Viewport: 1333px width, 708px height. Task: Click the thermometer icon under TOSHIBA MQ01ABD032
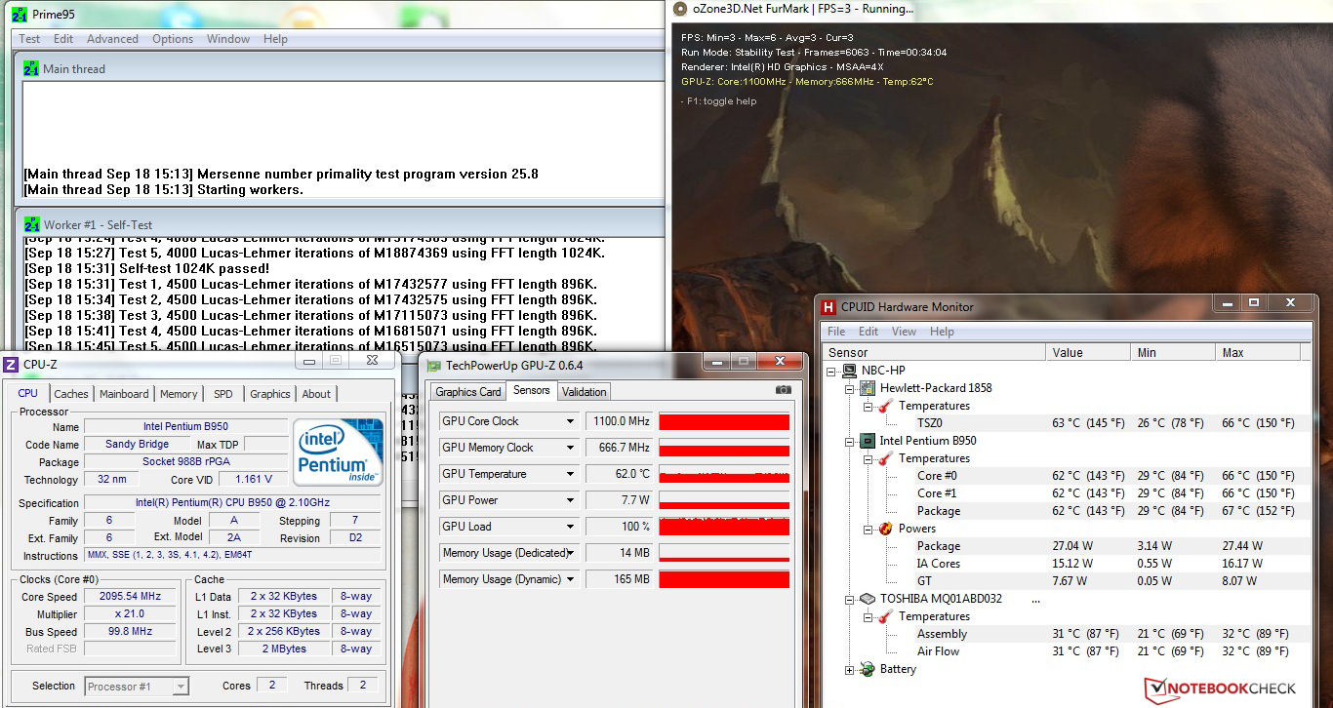click(x=885, y=616)
